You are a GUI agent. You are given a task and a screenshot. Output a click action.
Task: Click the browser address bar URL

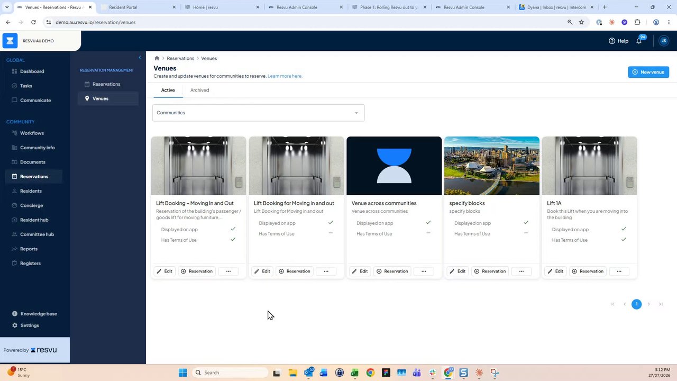pos(96,22)
